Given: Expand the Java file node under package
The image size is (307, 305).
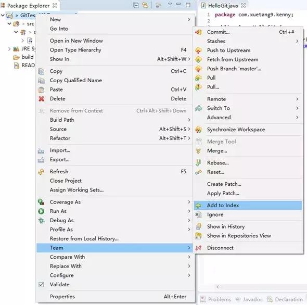Looking at the screenshot, I should pos(22,41).
